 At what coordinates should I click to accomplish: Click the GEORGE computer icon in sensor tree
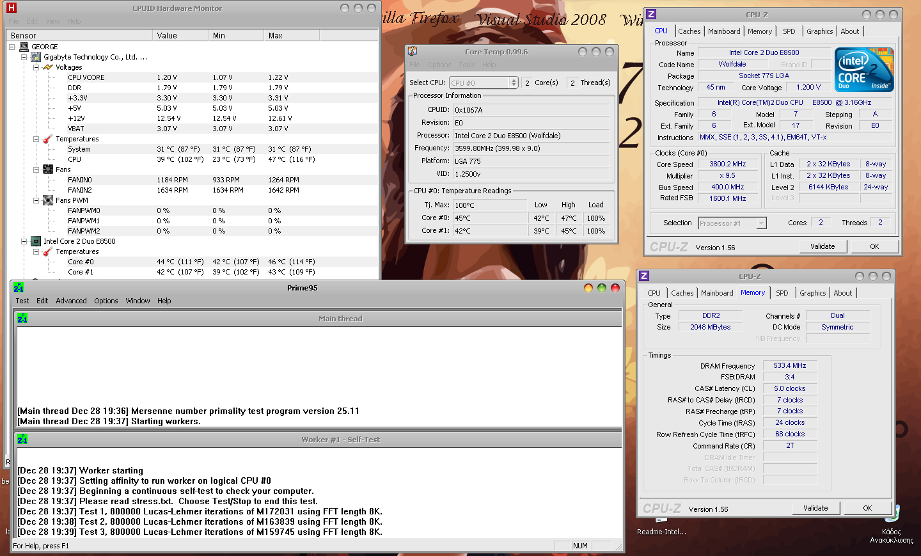(x=24, y=47)
